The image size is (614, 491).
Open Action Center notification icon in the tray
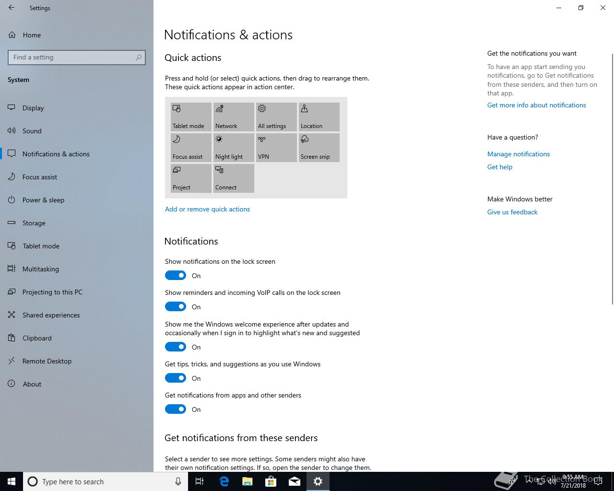(598, 481)
